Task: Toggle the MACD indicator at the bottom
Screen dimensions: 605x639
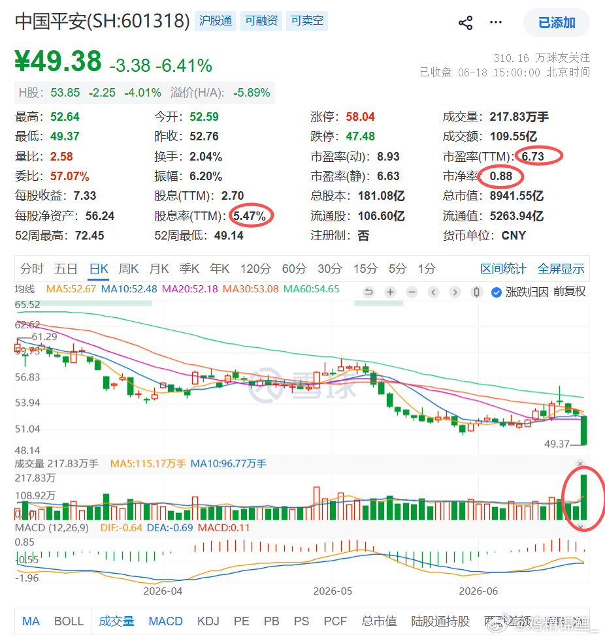Action: pyautogui.click(x=166, y=621)
